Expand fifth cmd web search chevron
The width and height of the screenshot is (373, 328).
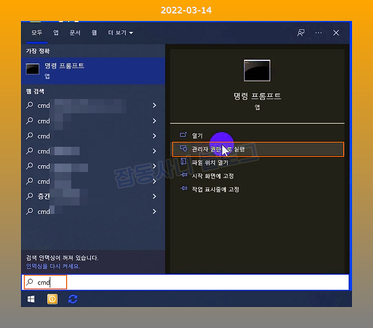pos(154,166)
